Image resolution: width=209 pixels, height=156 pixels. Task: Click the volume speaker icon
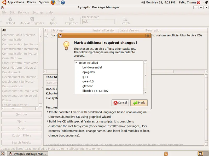click(x=143, y=2)
